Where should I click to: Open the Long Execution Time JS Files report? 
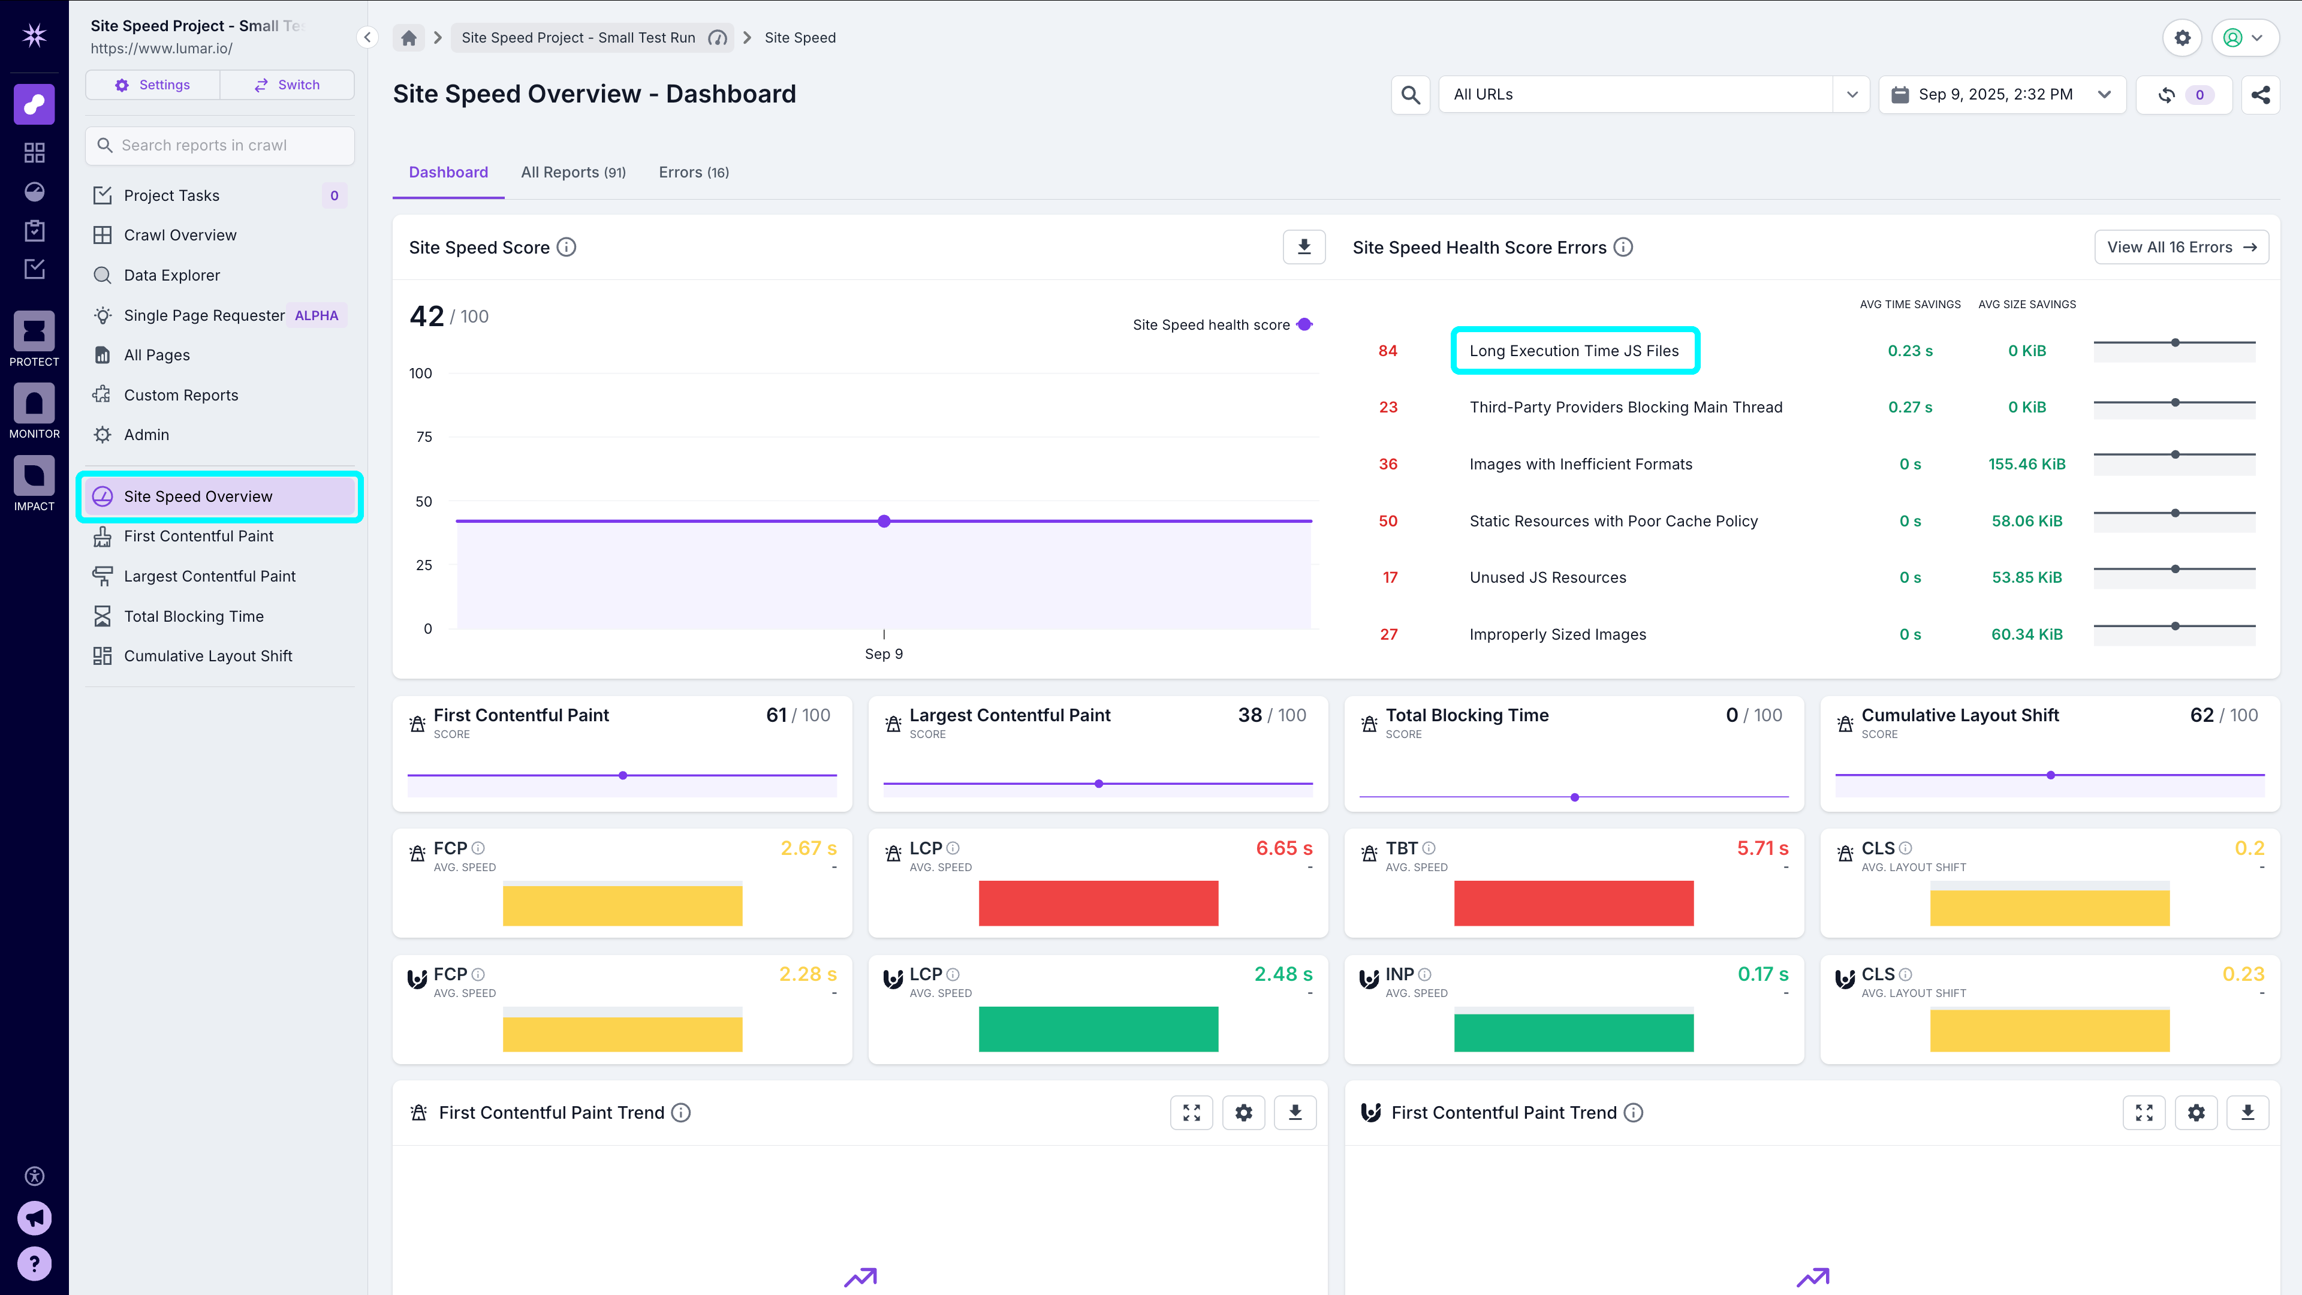[x=1575, y=350]
